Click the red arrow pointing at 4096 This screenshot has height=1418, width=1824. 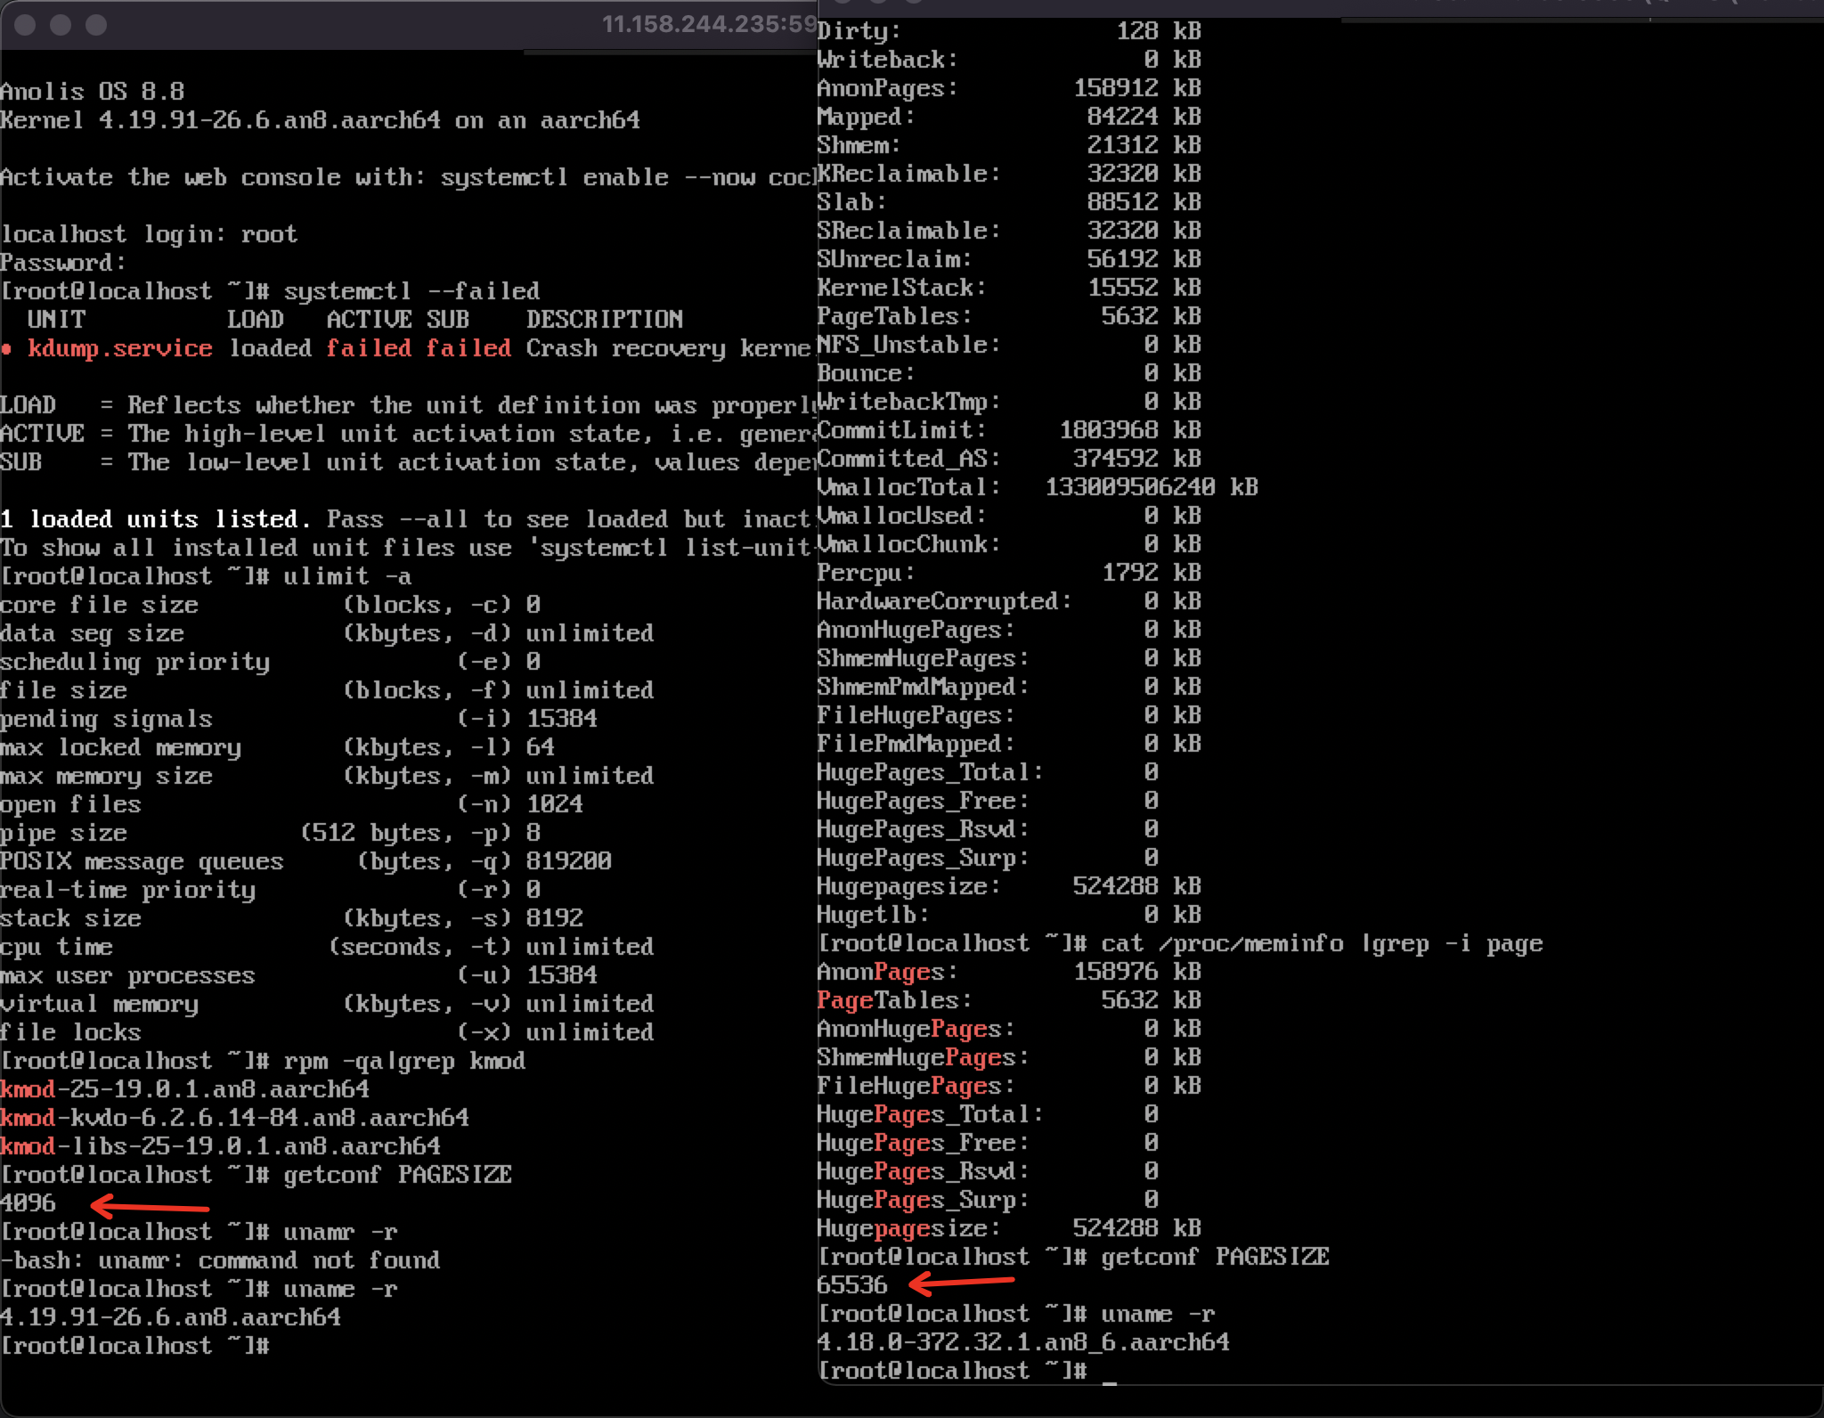[150, 1207]
